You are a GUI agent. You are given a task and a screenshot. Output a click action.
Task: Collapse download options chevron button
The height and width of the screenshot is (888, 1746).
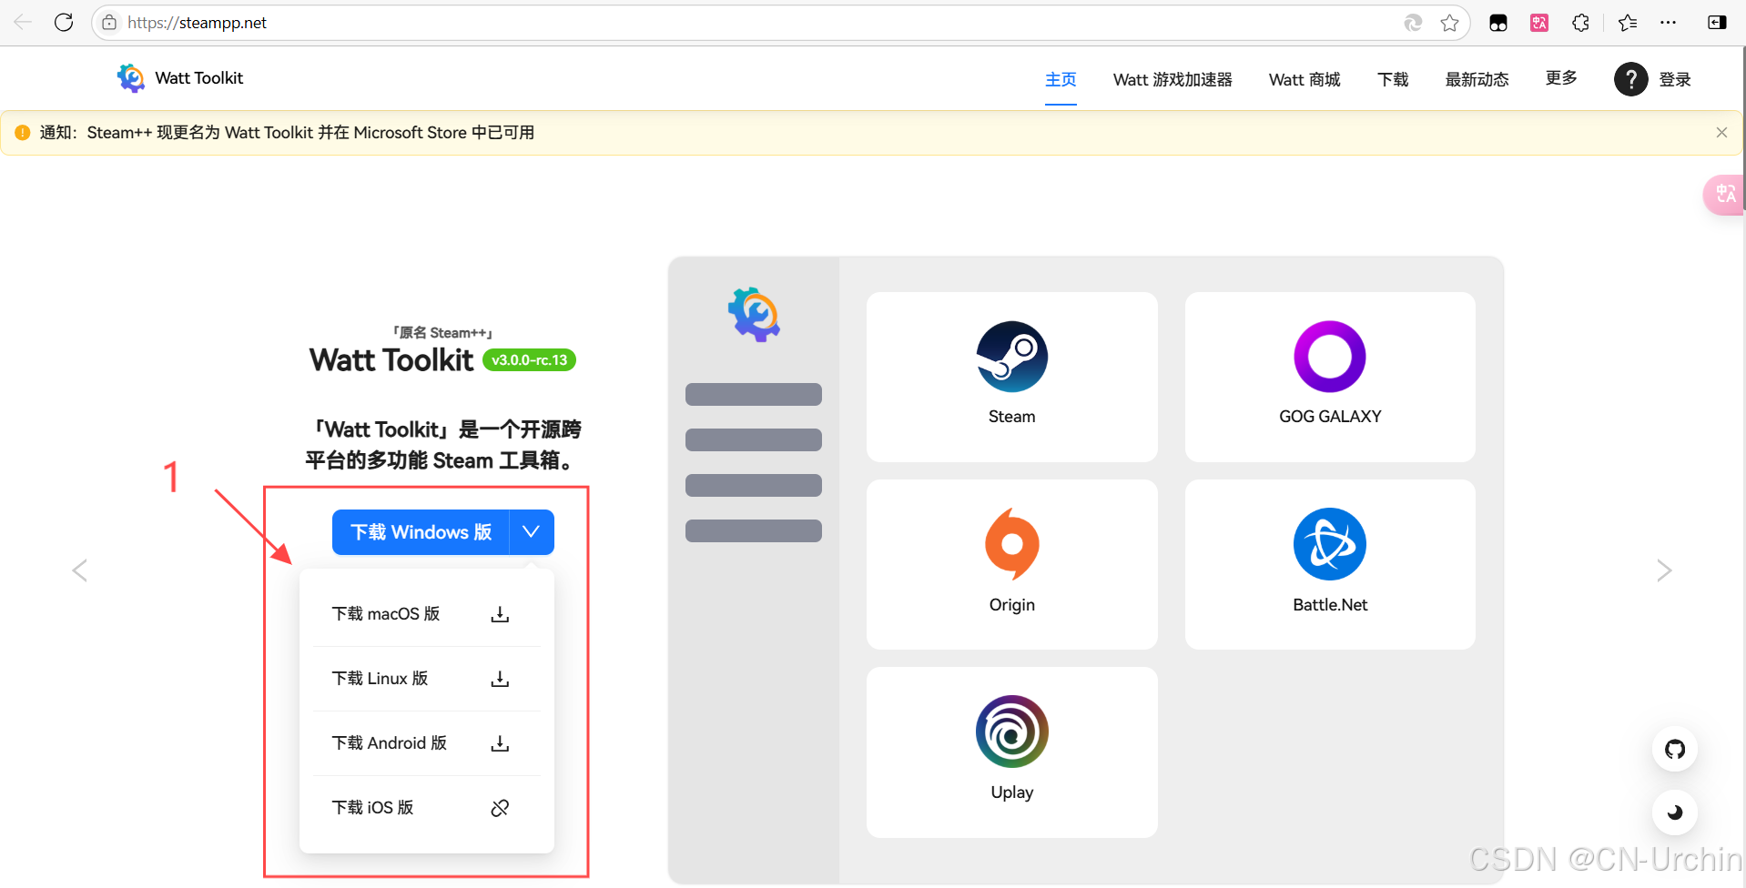(532, 532)
